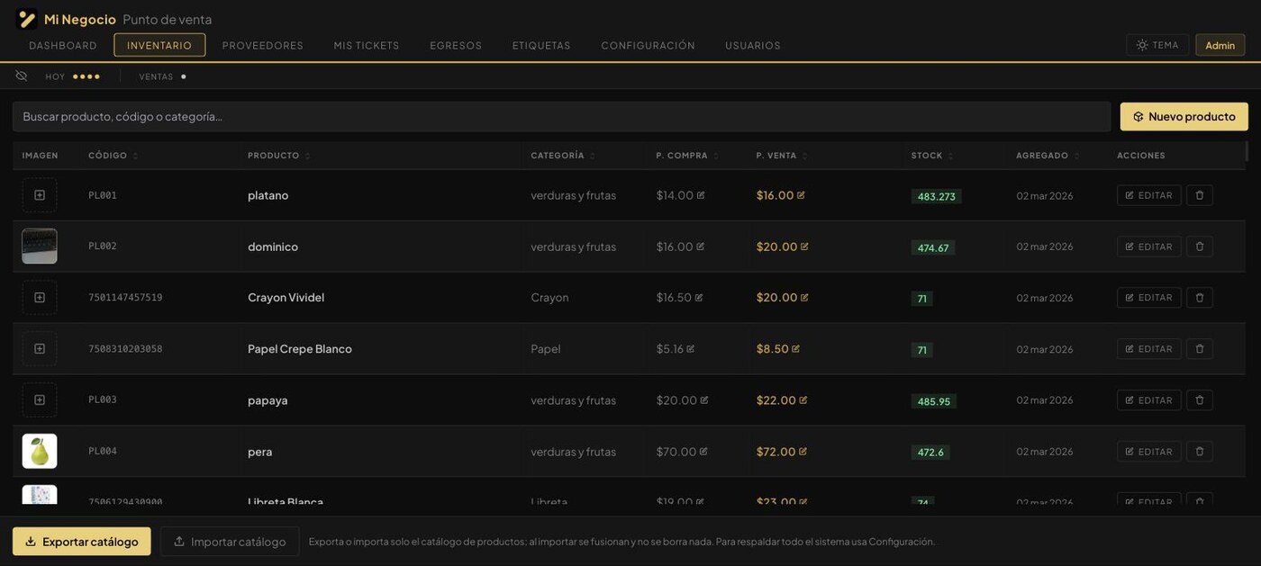Edit sale price pencil for Papel Crepe Blanco
This screenshot has width=1261, height=566.
tap(795, 349)
